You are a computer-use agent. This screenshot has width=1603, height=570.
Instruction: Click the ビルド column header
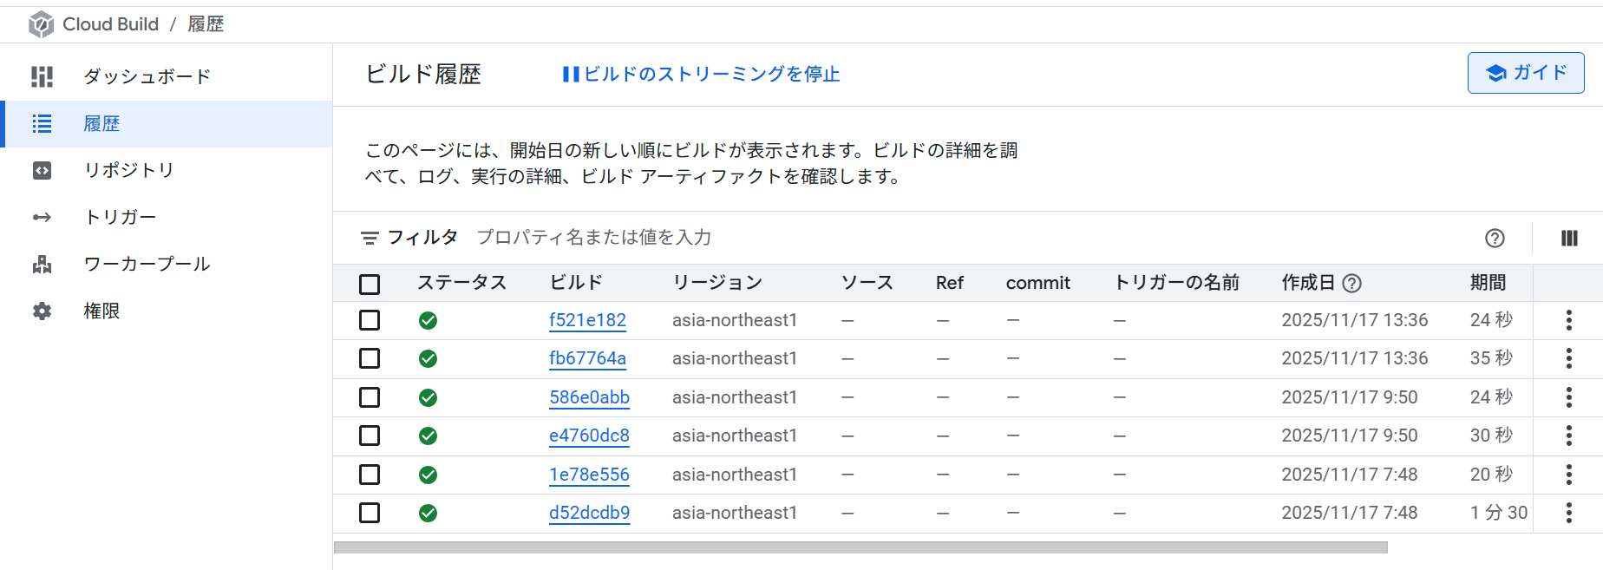click(x=576, y=283)
